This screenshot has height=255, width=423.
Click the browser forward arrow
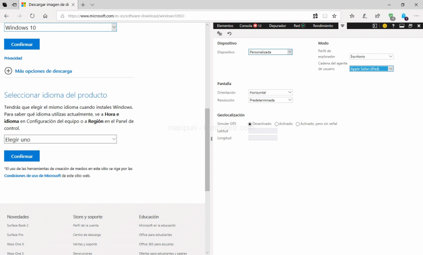(20, 16)
